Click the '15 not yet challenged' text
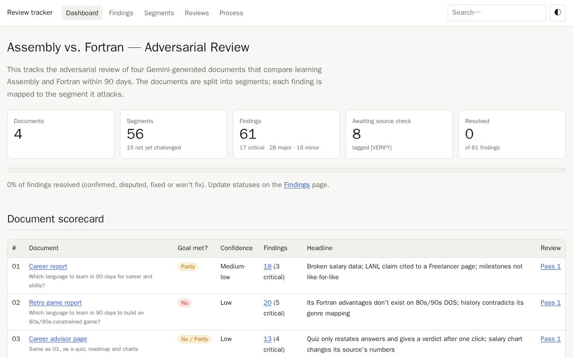The height and width of the screenshot is (358, 573). [x=154, y=148]
